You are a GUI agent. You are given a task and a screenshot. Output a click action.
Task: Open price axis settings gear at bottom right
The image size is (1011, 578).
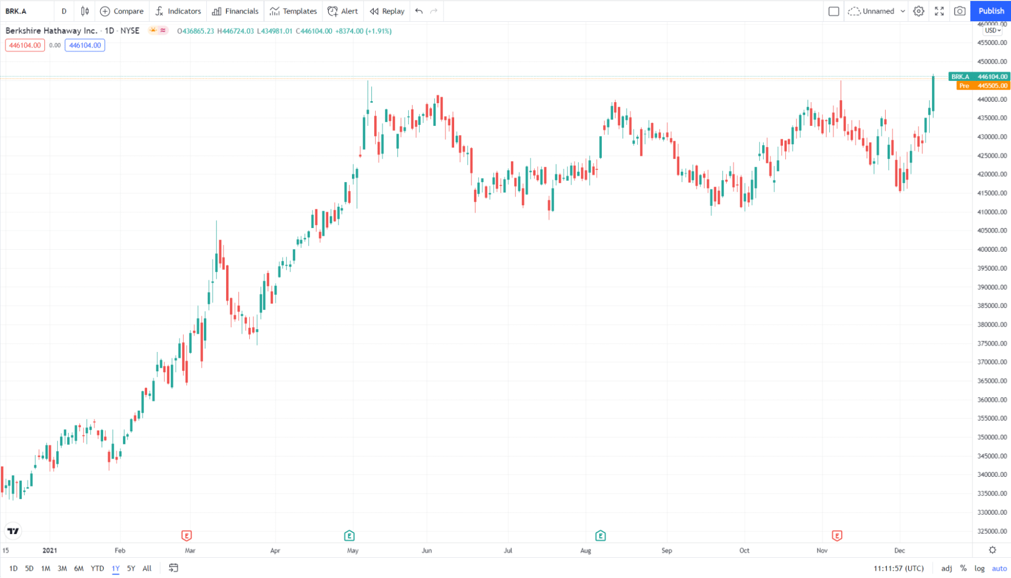point(992,550)
